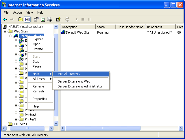Screen dimensions: 185x139
Task: Open the File menu
Action: tap(6, 12)
